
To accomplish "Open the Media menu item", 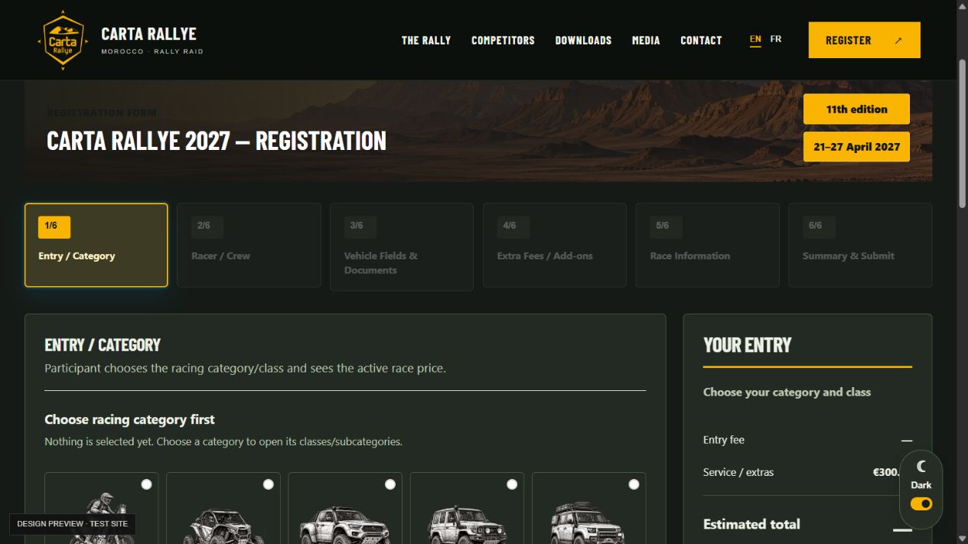I will tap(646, 40).
